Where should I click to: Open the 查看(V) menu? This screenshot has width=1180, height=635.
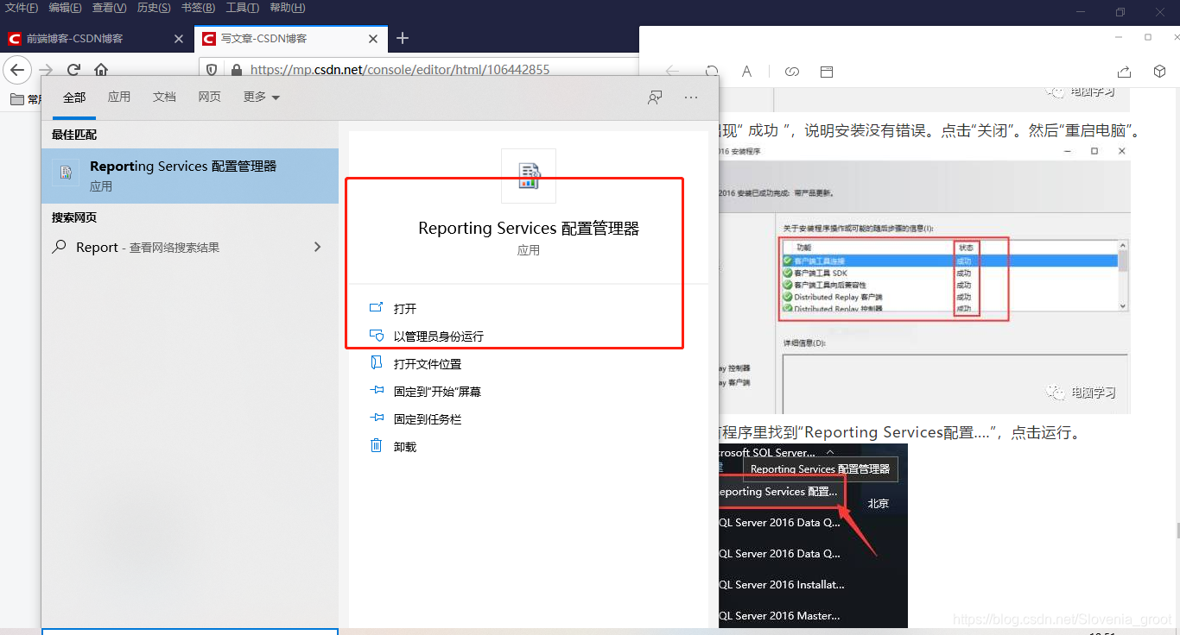point(109,8)
